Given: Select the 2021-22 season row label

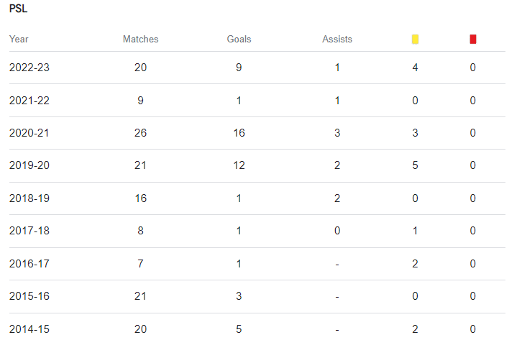Looking at the screenshot, I should (29, 101).
